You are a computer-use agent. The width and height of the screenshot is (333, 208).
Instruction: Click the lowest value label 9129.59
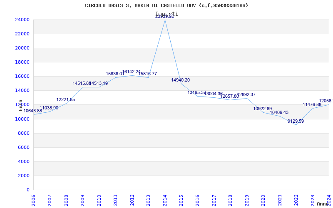click(x=296, y=121)
